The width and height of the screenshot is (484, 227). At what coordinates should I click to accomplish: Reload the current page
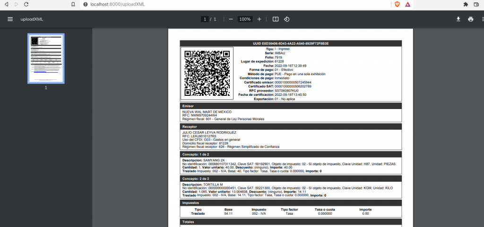[26, 4]
